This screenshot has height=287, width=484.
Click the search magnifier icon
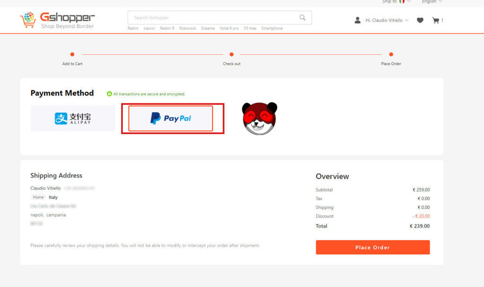pos(302,18)
